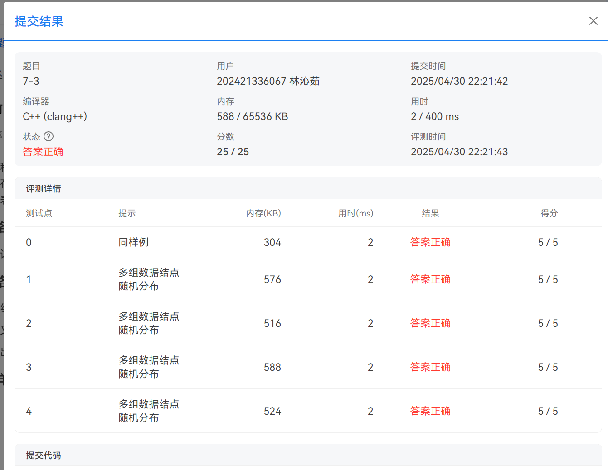The width and height of the screenshot is (608, 470).
Task: Select judge time 2025/04/30 22:21:43
Action: 459,152
